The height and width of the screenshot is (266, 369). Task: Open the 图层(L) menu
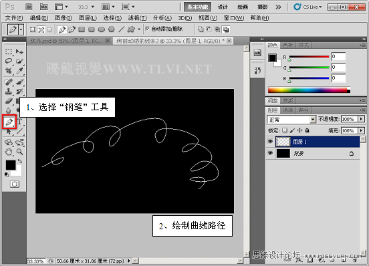pos(88,18)
